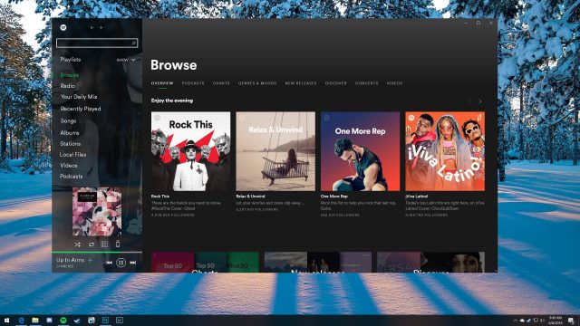Open the New Releases tab
This screenshot has height=326, width=580.
[301, 83]
